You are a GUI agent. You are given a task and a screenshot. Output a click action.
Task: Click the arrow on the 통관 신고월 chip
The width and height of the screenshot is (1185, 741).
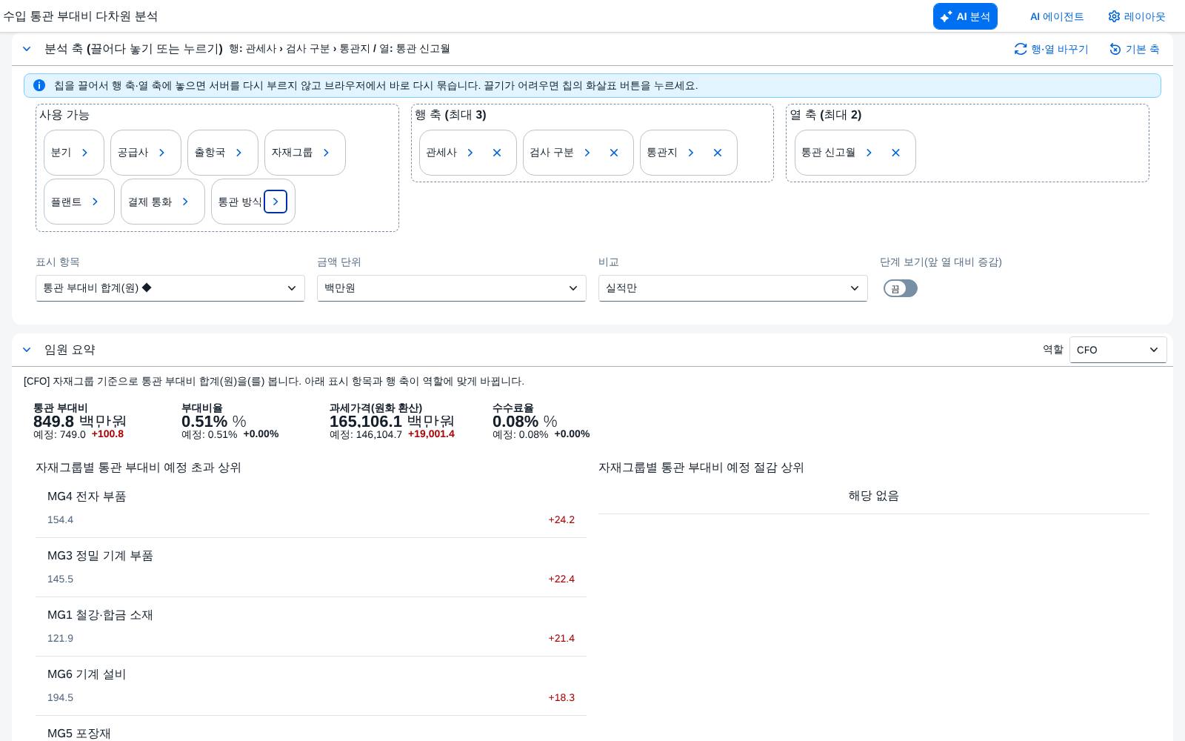coord(869,153)
